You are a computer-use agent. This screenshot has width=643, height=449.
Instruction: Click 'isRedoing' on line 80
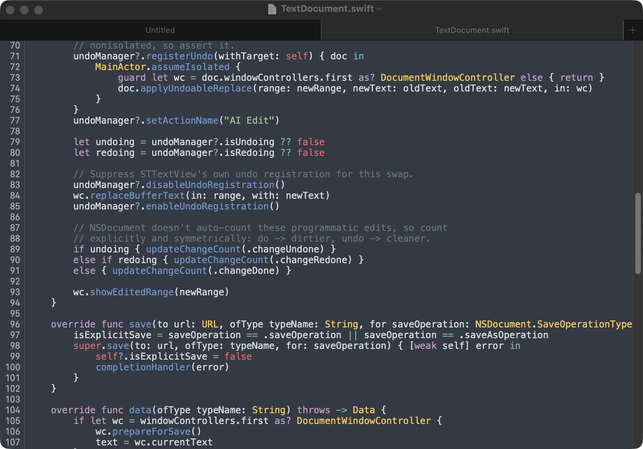coord(249,153)
